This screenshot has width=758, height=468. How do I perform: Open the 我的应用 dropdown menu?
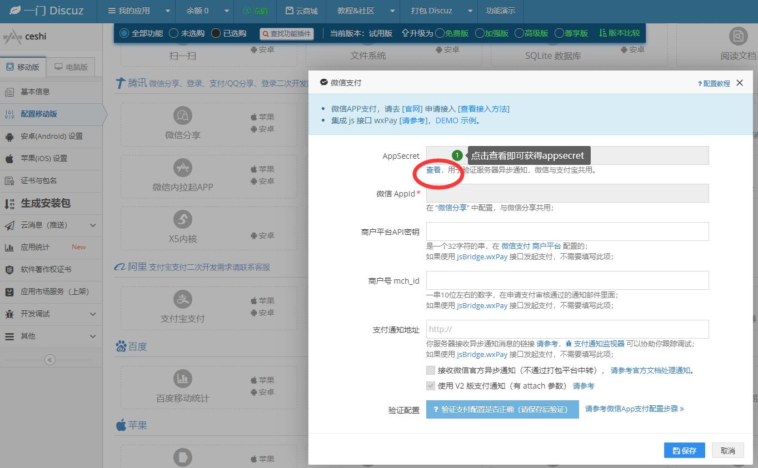pyautogui.click(x=136, y=11)
